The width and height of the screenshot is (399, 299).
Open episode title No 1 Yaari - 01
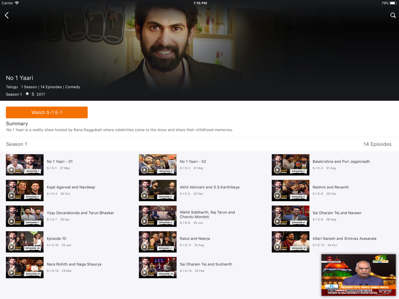[60, 161]
